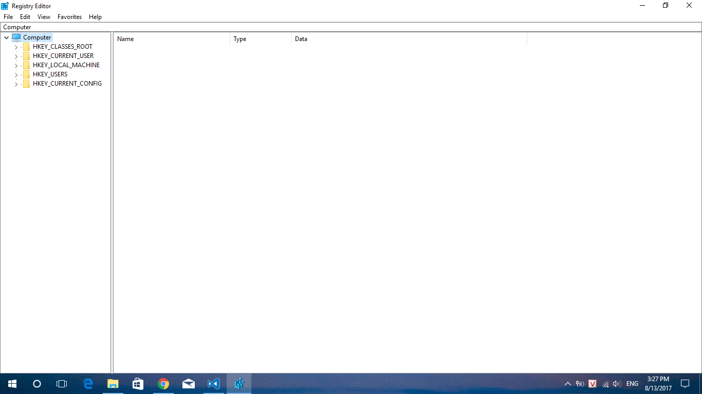Show hidden system tray icons
Image resolution: width=702 pixels, height=394 pixels.
pyautogui.click(x=567, y=384)
